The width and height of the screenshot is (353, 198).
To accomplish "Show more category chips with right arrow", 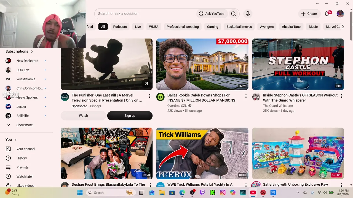I will pos(343,27).
